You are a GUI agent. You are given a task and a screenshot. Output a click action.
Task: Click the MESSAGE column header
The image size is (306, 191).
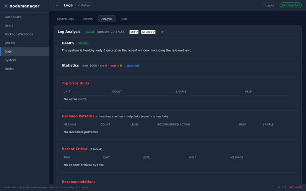(x=237, y=157)
